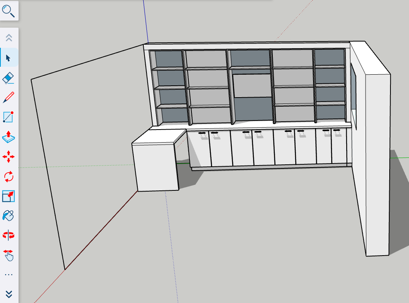Select the Move tool
Image resolution: width=409 pixels, height=303 pixels.
pos(9,156)
